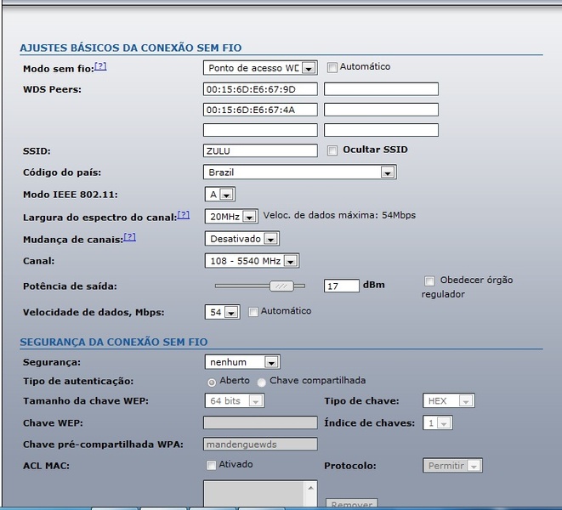This screenshot has width=562, height=510.
Task: Open Índice de chaves dropdown
Action: 438,423
